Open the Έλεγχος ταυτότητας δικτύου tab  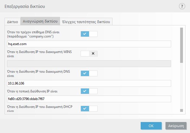click(x=86, y=22)
